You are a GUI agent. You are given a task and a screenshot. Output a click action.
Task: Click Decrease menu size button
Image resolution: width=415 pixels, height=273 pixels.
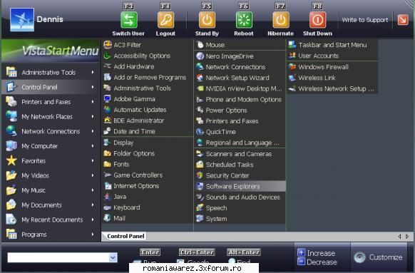(x=317, y=262)
